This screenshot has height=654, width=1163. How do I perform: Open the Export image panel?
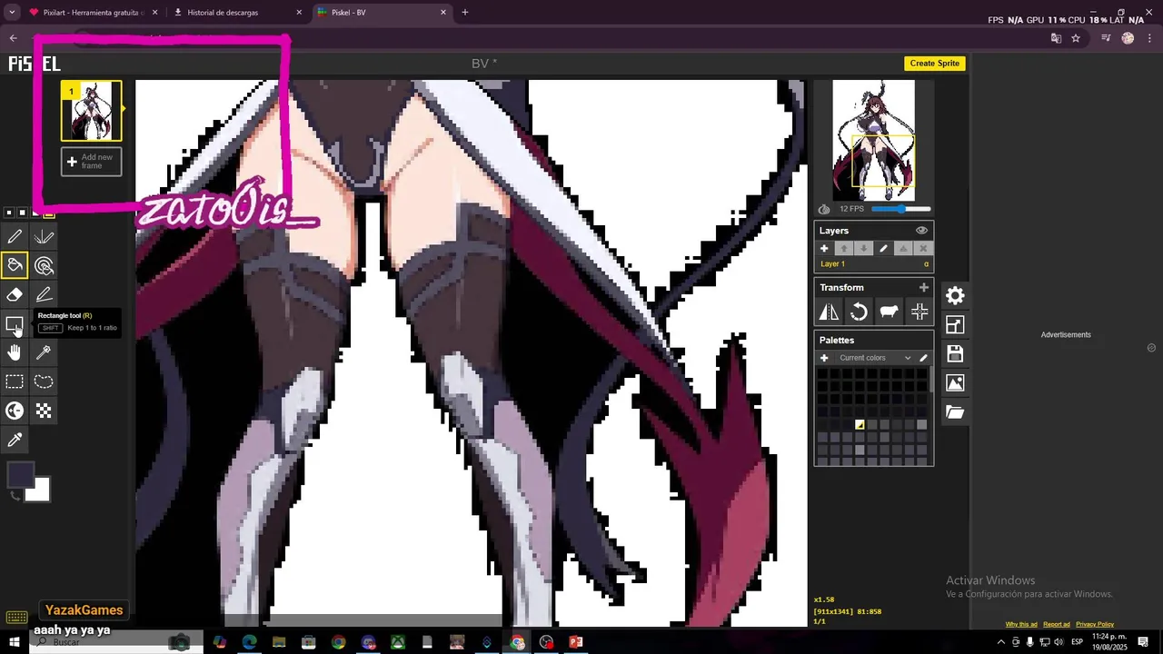coord(955,383)
